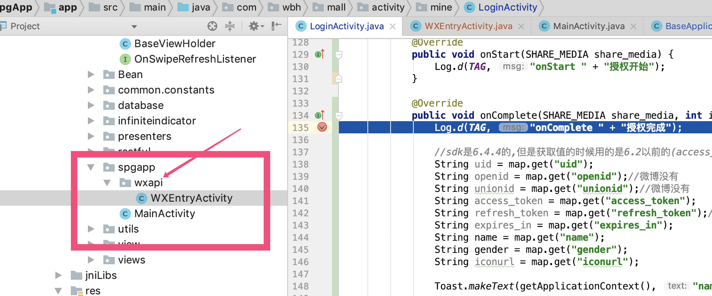Image resolution: width=712 pixels, height=296 pixels.
Task: Click the app breadcrumb
Action: tap(60, 7)
